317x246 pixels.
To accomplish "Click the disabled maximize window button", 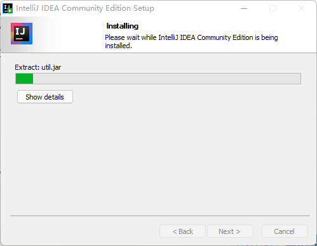I will tap(273, 8).
